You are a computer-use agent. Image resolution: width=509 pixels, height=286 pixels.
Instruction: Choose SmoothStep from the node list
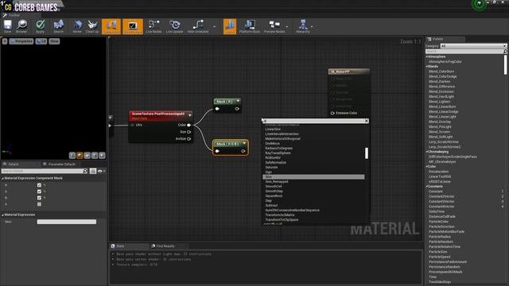tap(274, 191)
